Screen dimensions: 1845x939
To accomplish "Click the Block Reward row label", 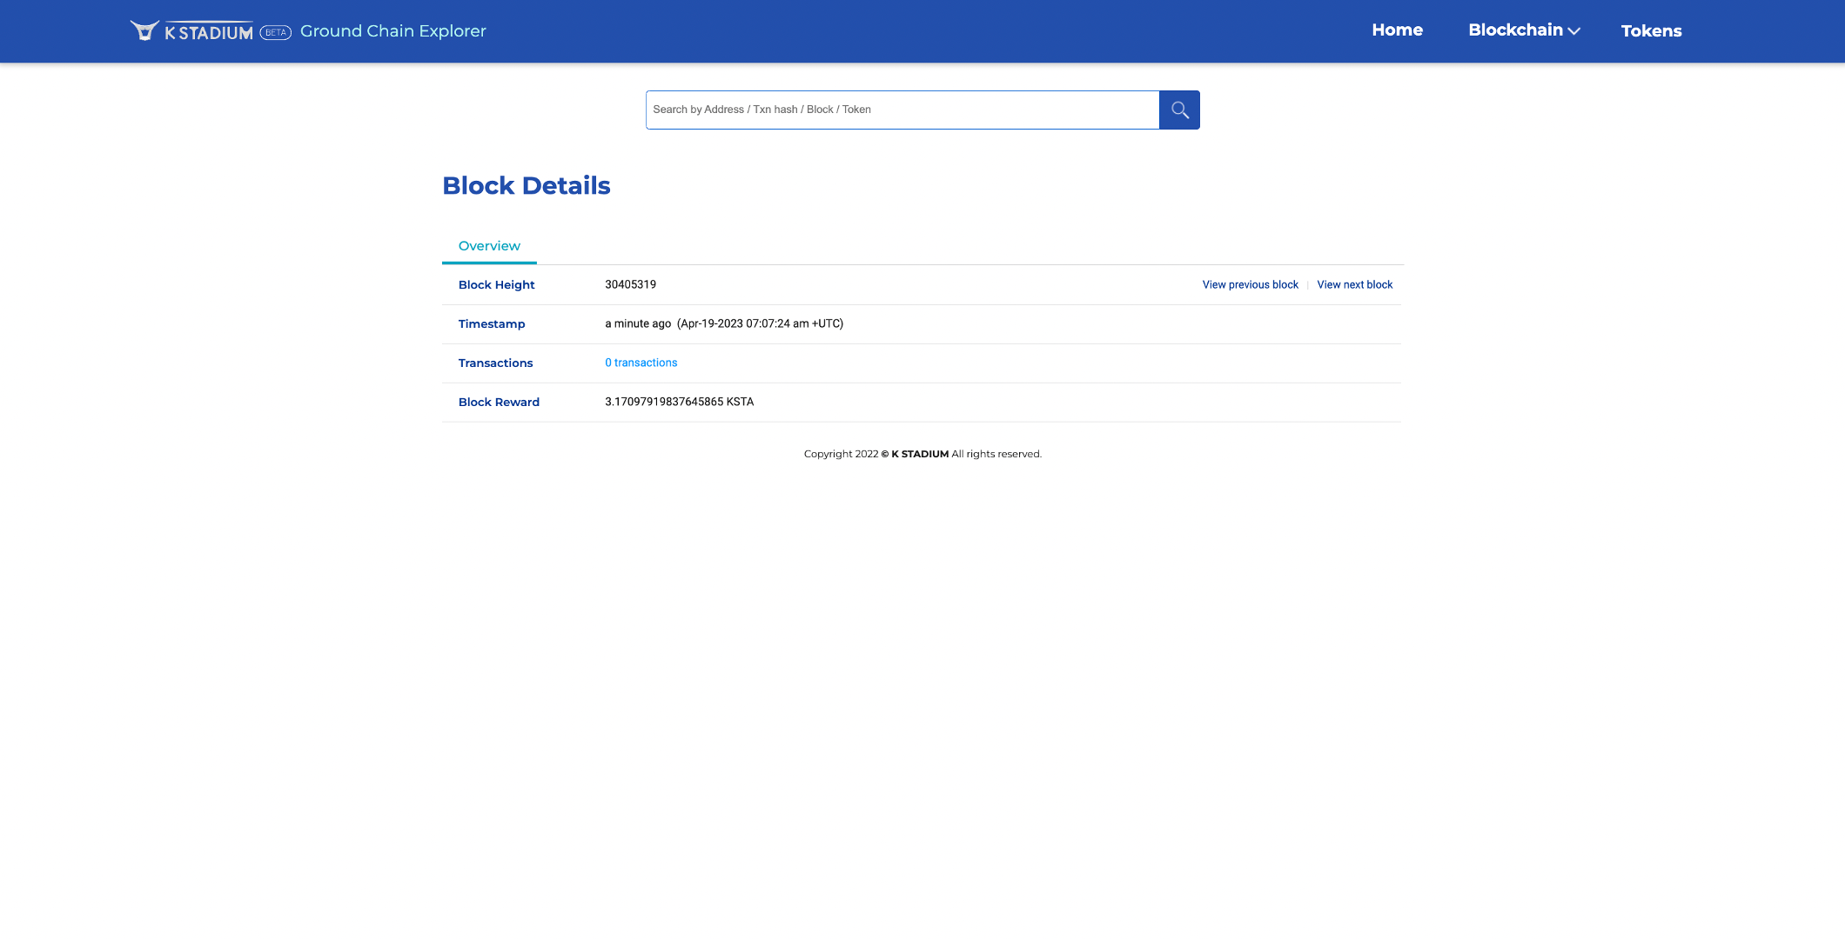I will (x=499, y=403).
